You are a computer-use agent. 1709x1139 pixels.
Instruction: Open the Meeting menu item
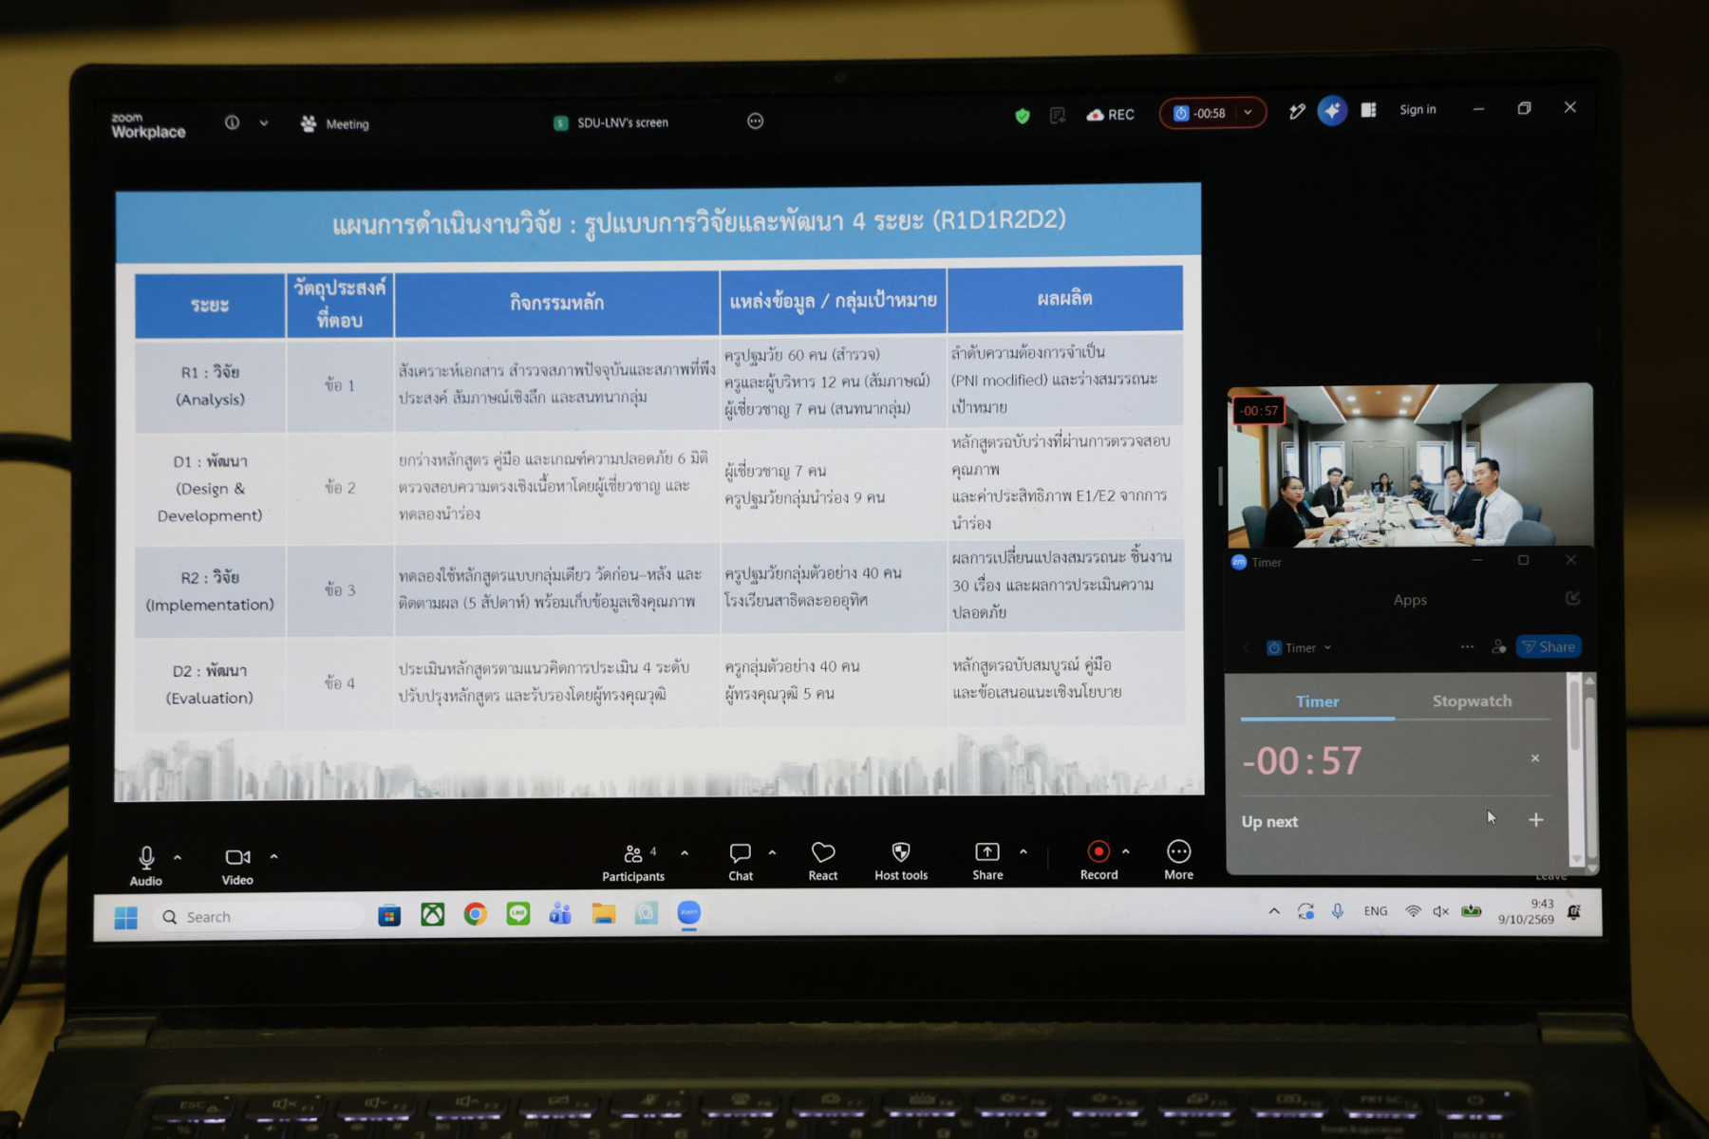click(x=335, y=123)
